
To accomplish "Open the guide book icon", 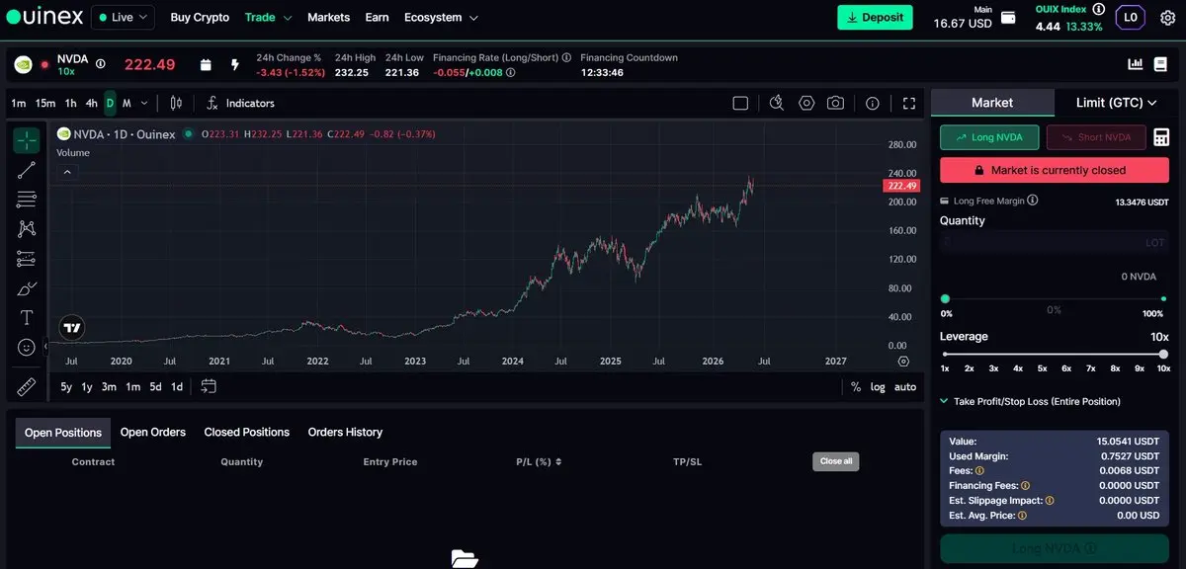I will pyautogui.click(x=1160, y=64).
